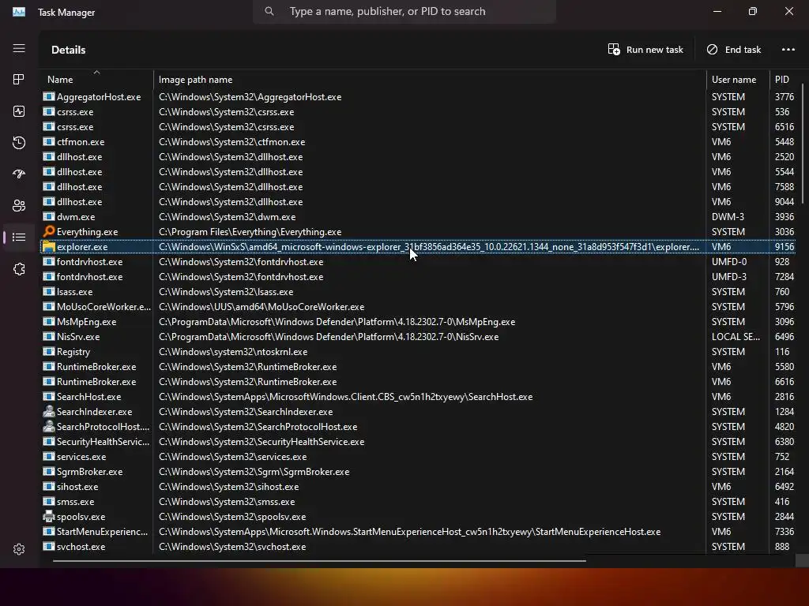Viewport: 809px width, 606px height.
Task: Click the AggregatorHost.exe process icon
Action: (49, 96)
